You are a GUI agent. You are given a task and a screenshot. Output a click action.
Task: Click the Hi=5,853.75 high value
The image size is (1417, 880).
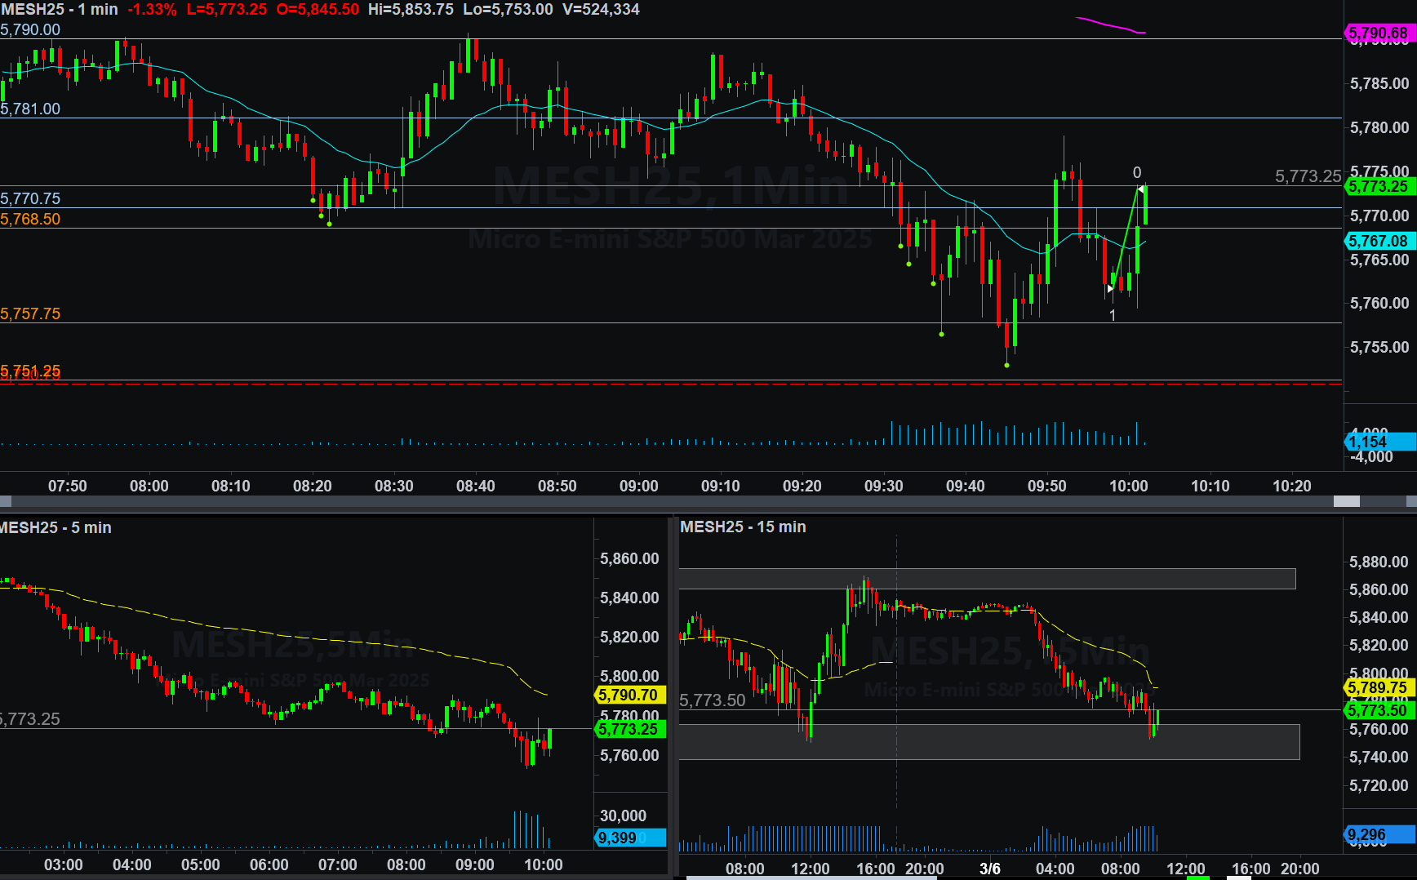[411, 9]
